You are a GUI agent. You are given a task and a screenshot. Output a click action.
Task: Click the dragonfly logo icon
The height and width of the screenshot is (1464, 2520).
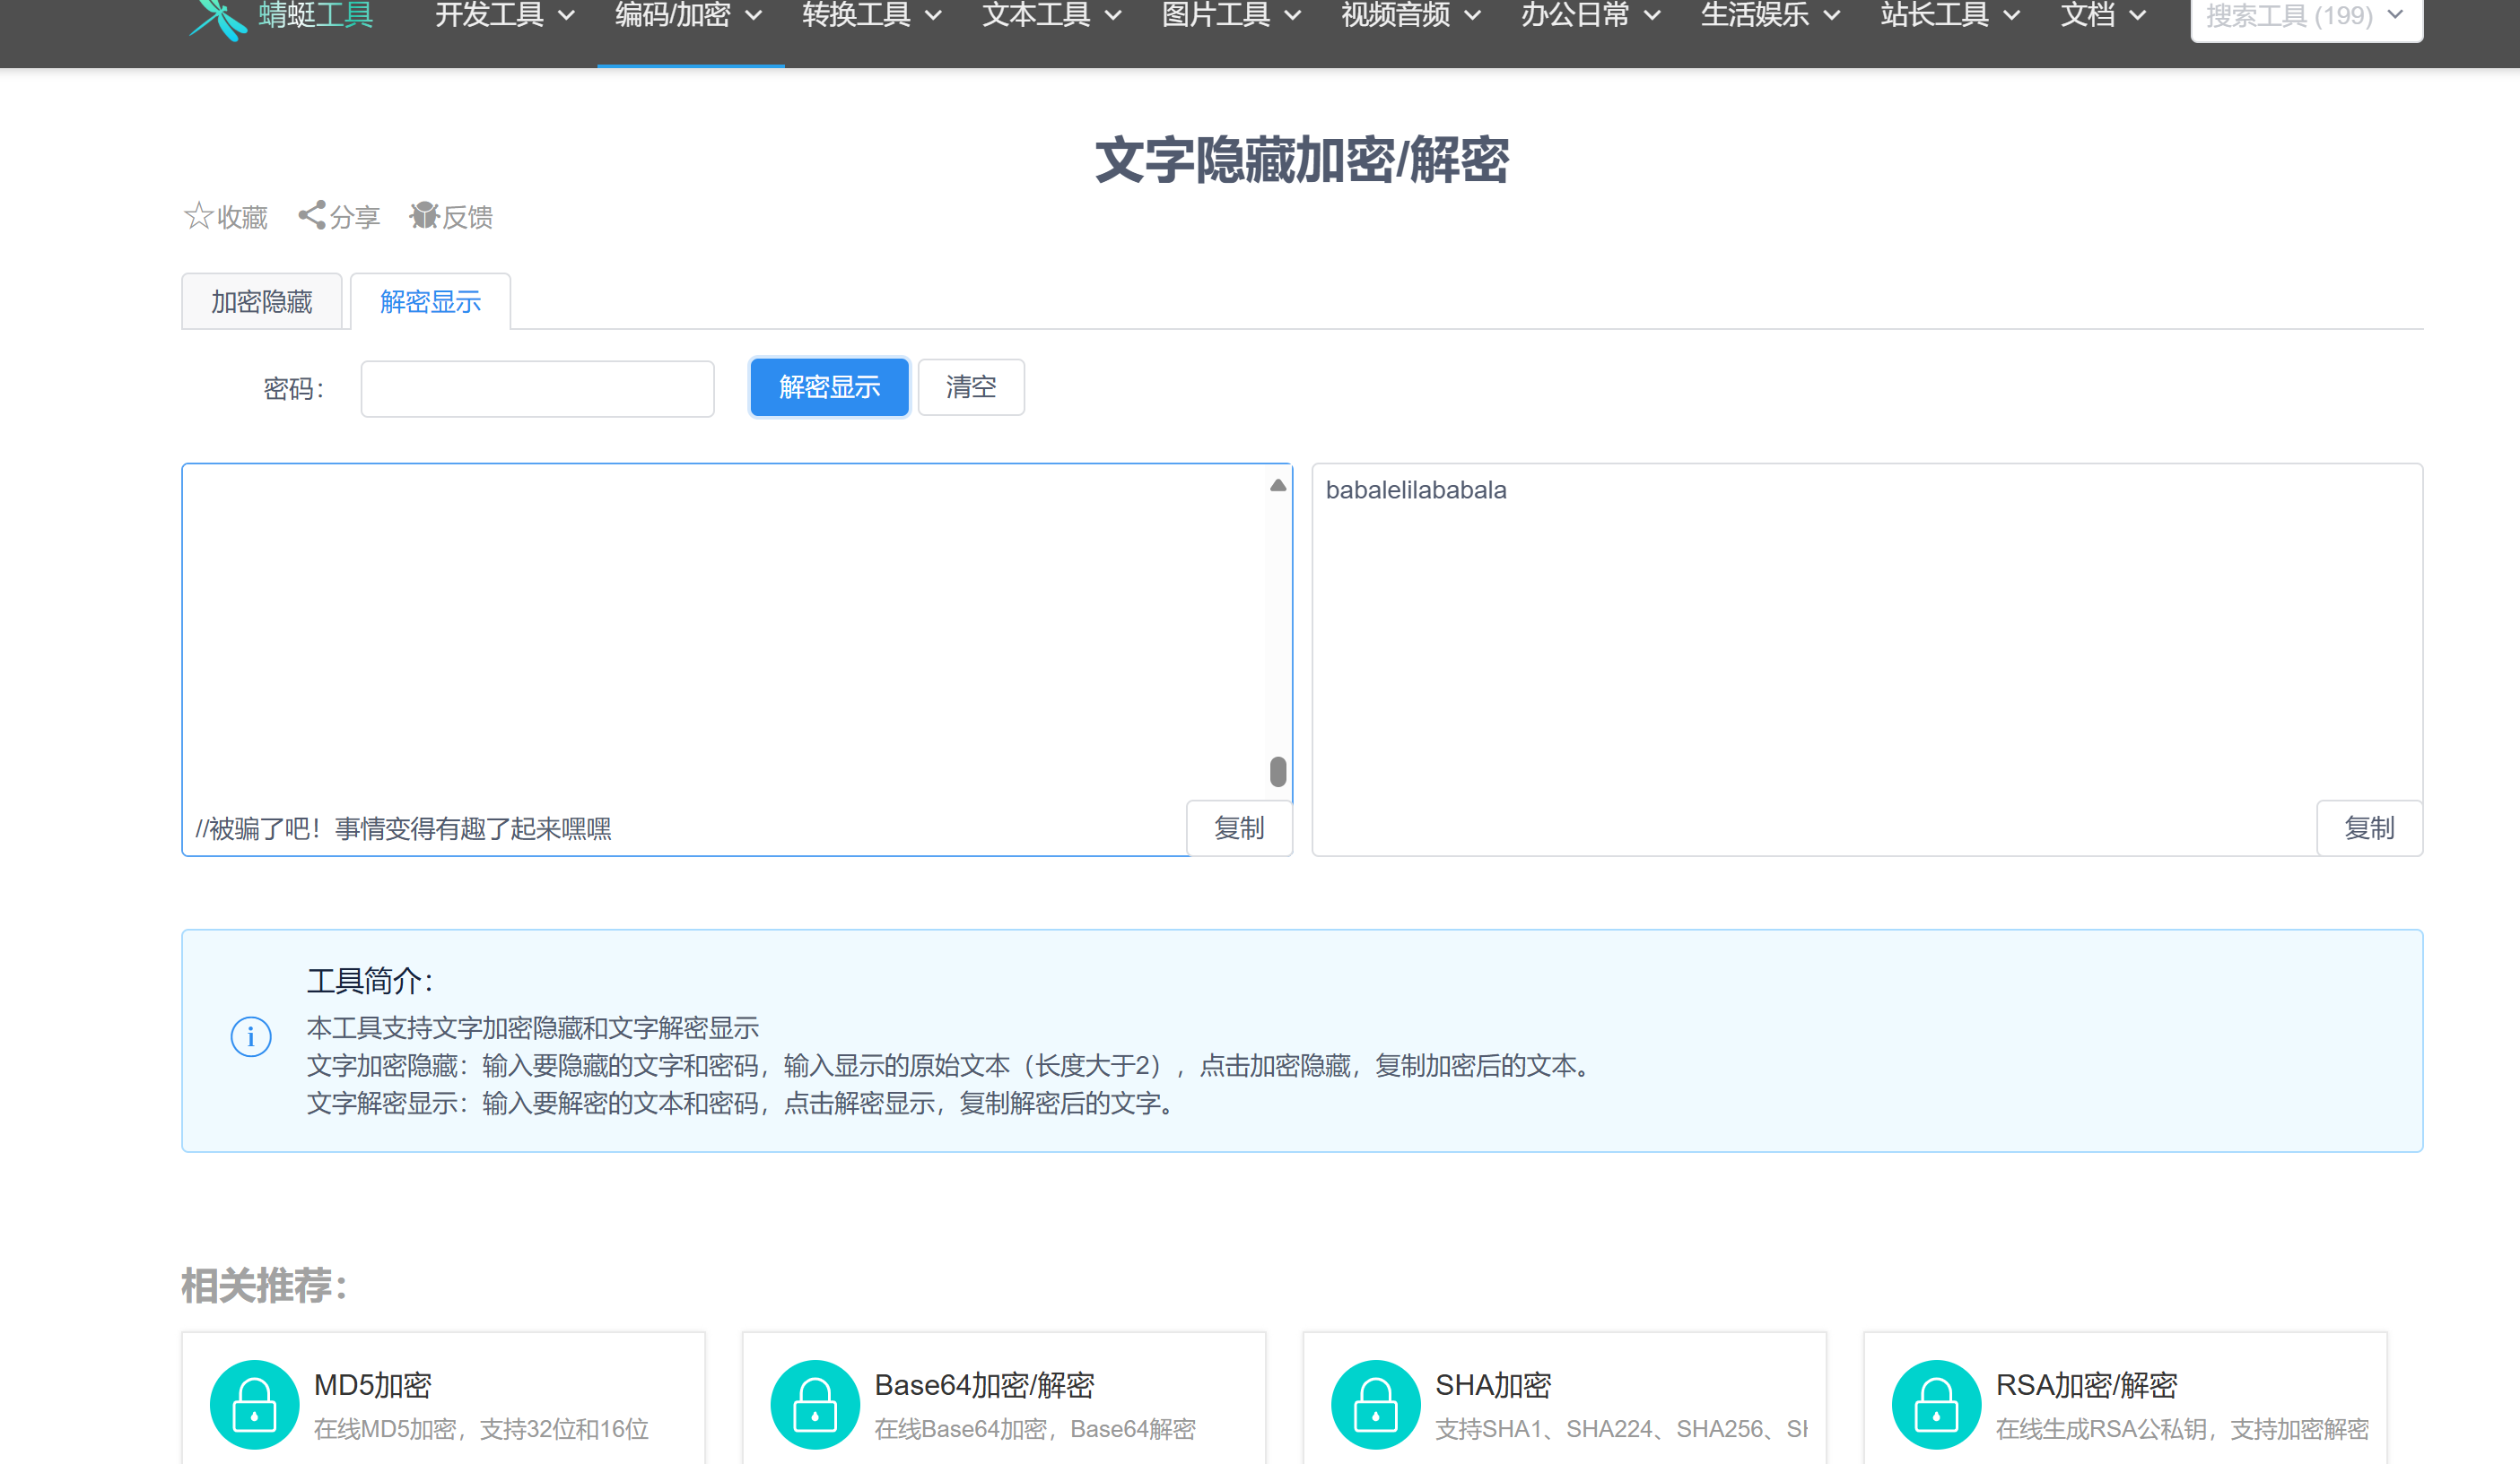click(x=218, y=18)
